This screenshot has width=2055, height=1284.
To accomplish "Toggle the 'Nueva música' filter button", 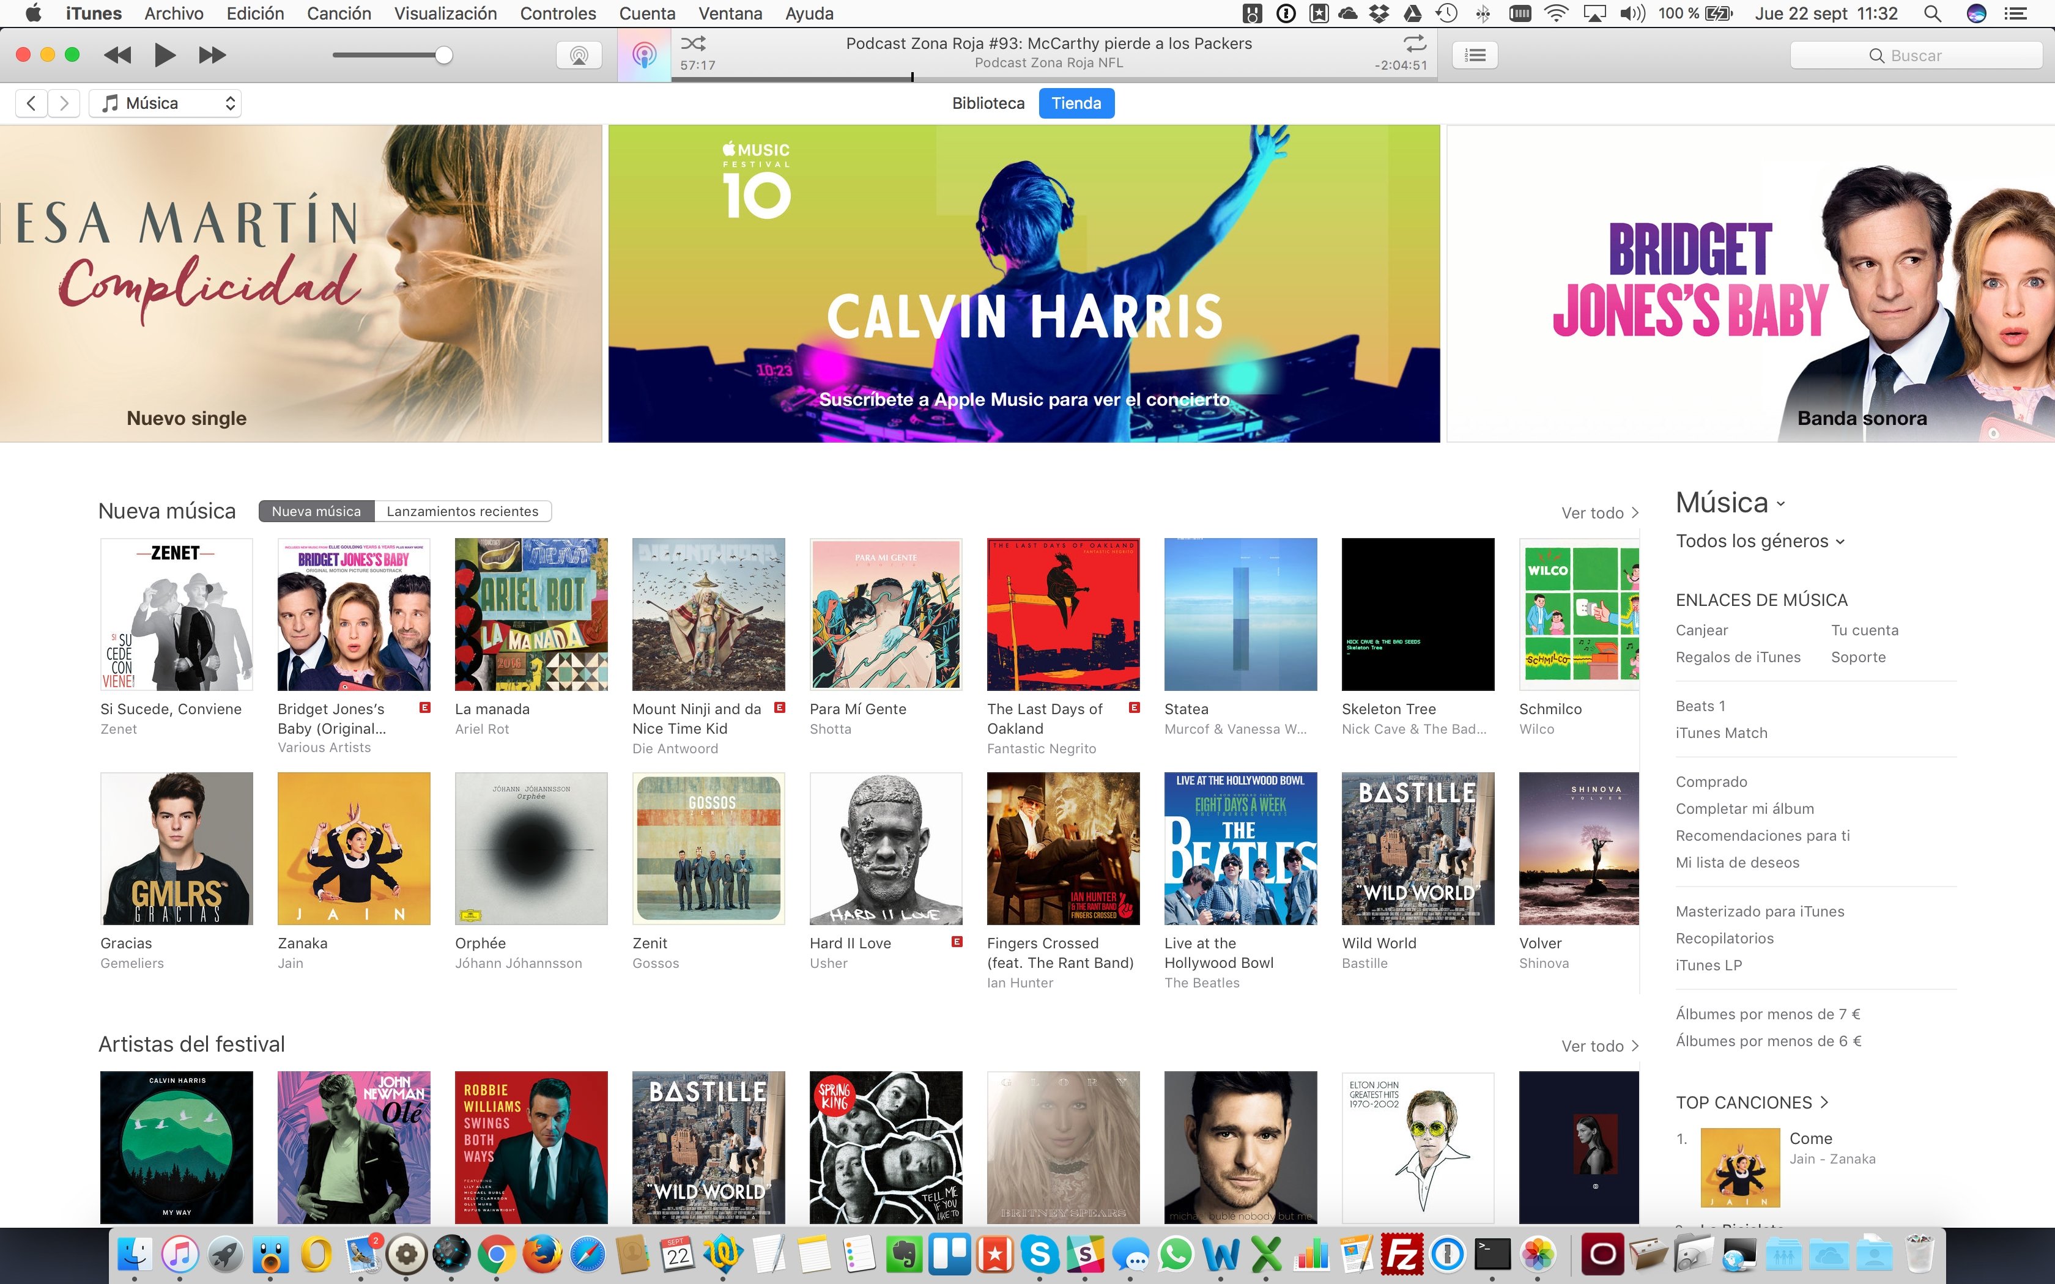I will click(314, 511).
